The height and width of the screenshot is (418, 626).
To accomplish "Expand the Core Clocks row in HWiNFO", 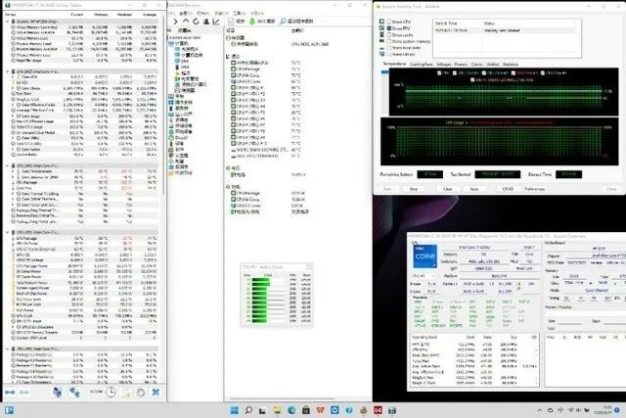I will click(x=13, y=88).
